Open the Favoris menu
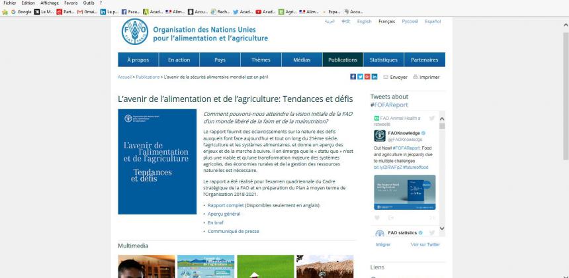This screenshot has height=278, width=569. [x=71, y=3]
